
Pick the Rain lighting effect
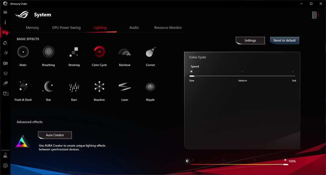(74, 87)
